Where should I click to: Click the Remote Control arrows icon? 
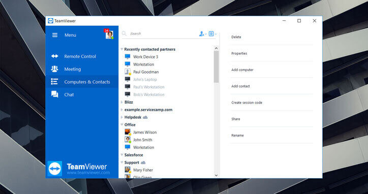[x=55, y=56]
